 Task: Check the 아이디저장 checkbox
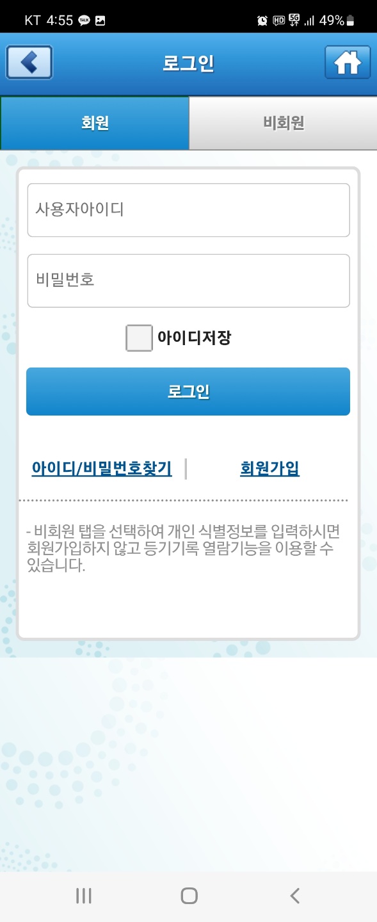pyautogui.click(x=139, y=338)
